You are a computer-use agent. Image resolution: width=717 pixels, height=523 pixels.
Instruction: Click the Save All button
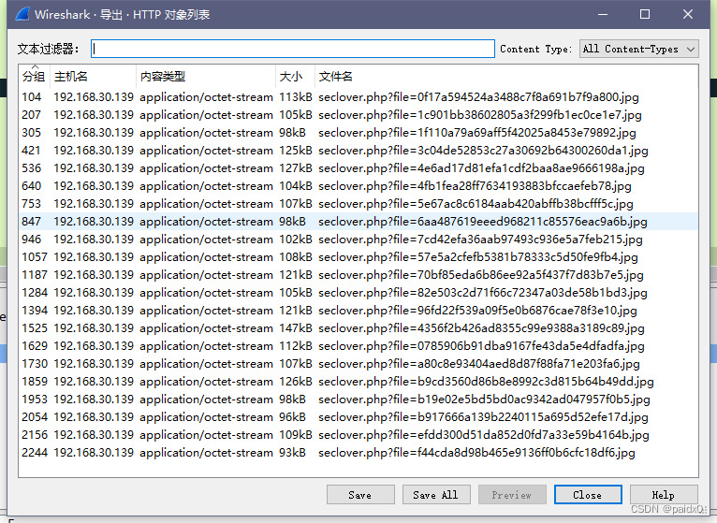436,495
